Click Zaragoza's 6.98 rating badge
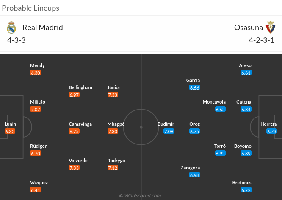Viewport: 282px width, 200px height. pyautogui.click(x=194, y=175)
